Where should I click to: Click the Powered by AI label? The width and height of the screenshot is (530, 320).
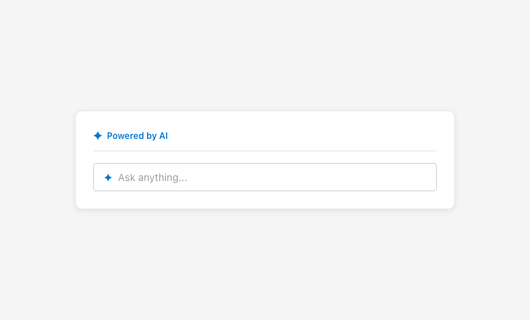tap(137, 136)
